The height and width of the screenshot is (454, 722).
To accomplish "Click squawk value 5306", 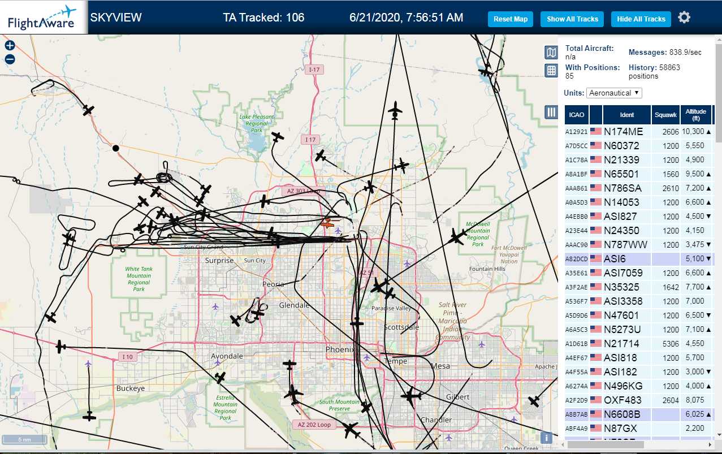I will (x=671, y=343).
